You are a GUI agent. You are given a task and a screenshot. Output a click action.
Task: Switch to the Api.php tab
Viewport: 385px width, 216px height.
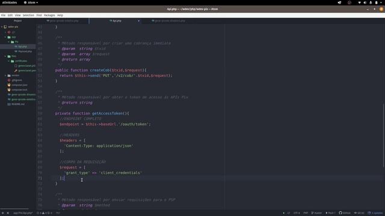(x=115, y=21)
